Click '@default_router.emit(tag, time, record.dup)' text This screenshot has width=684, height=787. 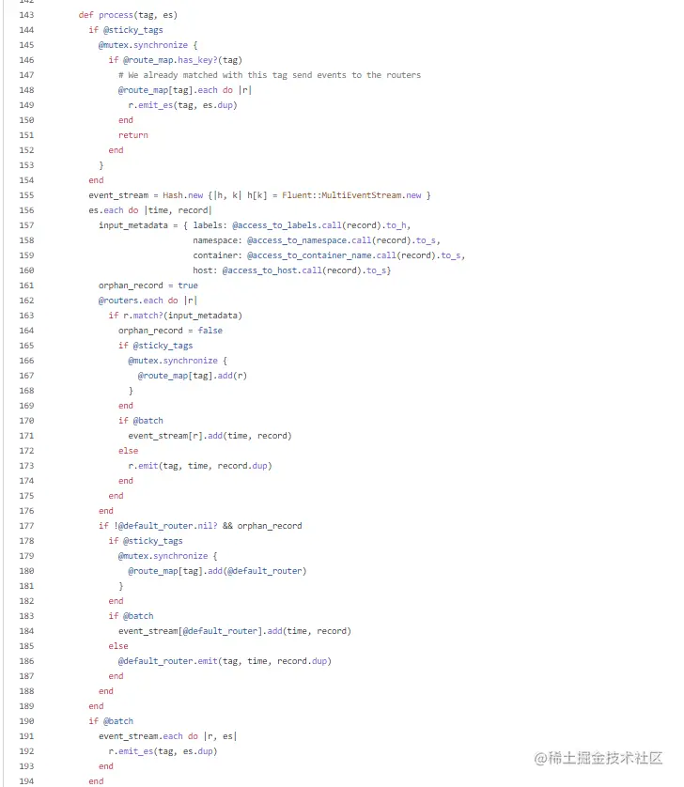[225, 661]
